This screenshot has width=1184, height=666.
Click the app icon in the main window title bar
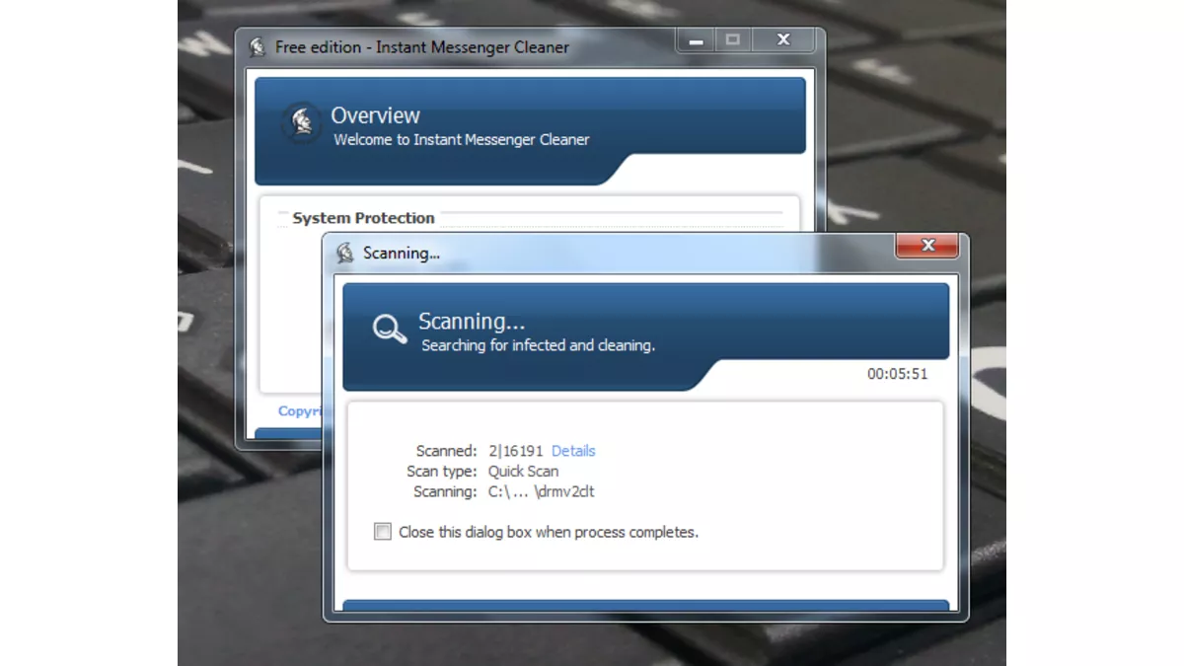point(258,46)
